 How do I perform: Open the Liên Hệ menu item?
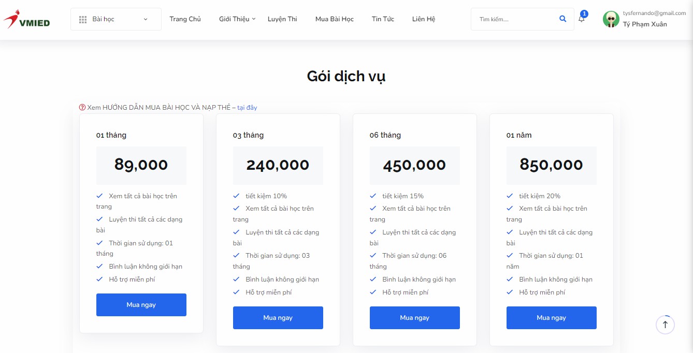pos(424,19)
